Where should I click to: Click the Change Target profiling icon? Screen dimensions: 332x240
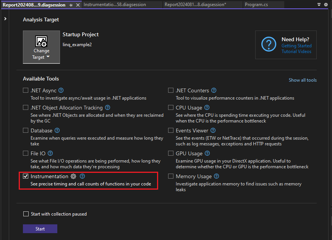pos(41,41)
